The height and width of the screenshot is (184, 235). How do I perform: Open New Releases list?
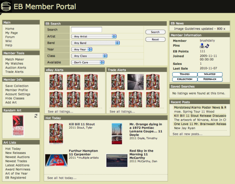pyautogui.click(x=15, y=153)
